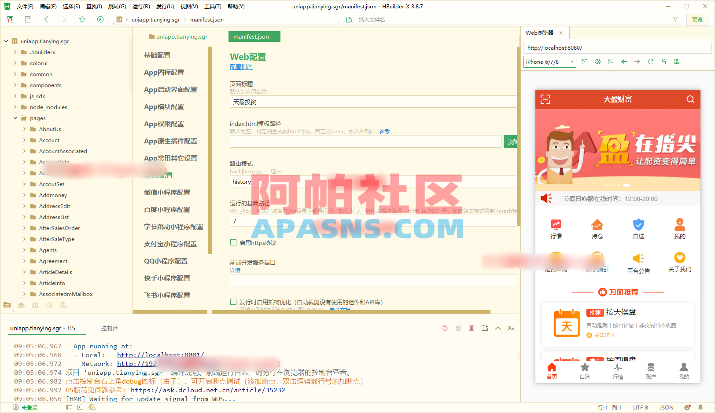
Task: Check the 发行时启用摇树优化 checkbox
Action: click(x=233, y=302)
